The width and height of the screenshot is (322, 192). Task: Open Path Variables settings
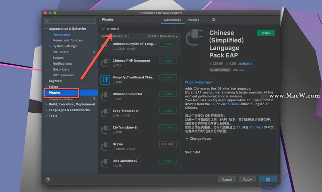point(63,75)
